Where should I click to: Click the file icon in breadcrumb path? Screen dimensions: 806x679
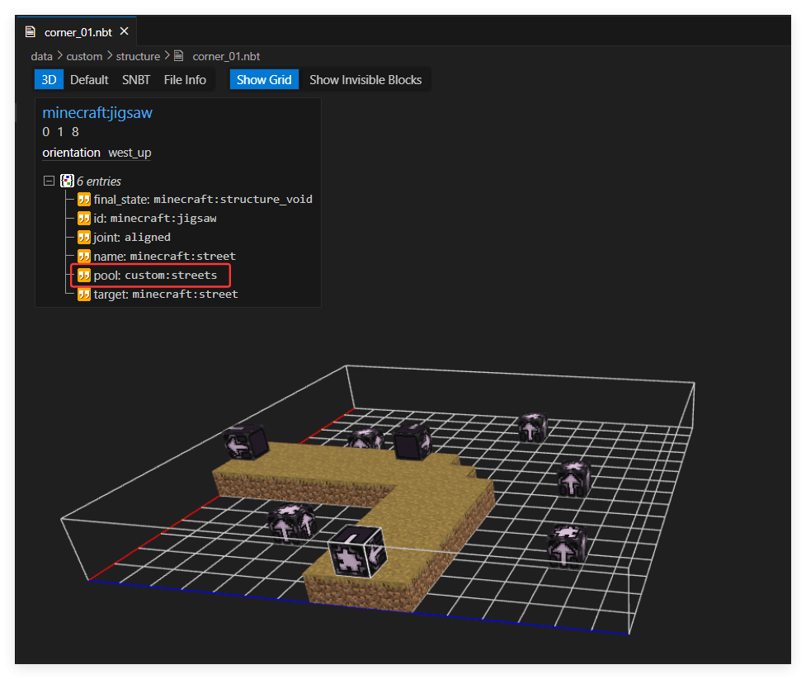(178, 55)
